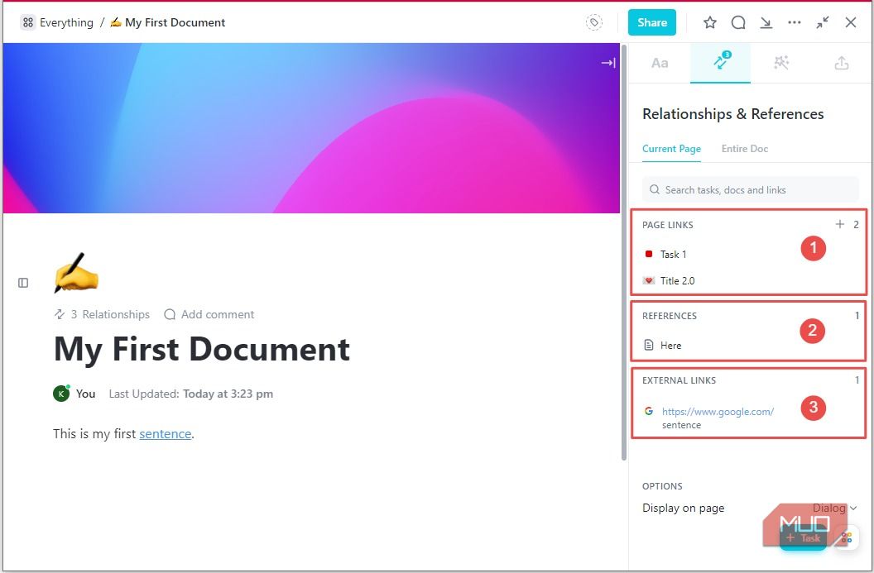Click the import/download arrow icon

pos(766,22)
